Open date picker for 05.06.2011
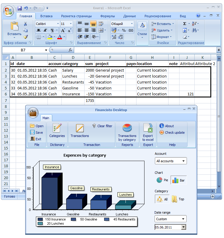 (184, 227)
